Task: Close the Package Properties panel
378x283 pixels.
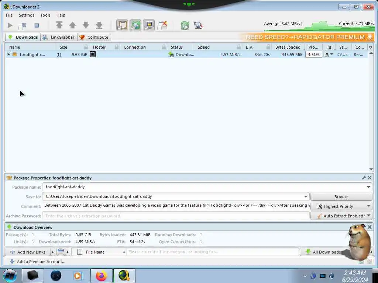Action: click(x=370, y=178)
